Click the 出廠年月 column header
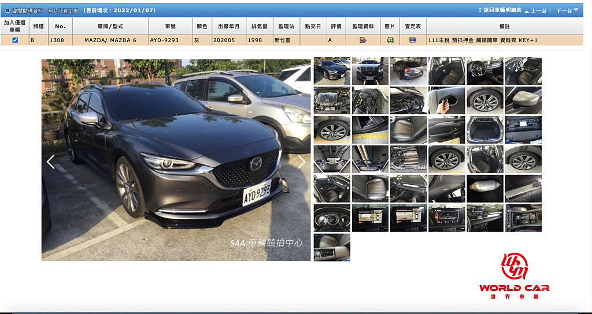Viewport: 592px width, 314px height. click(229, 27)
